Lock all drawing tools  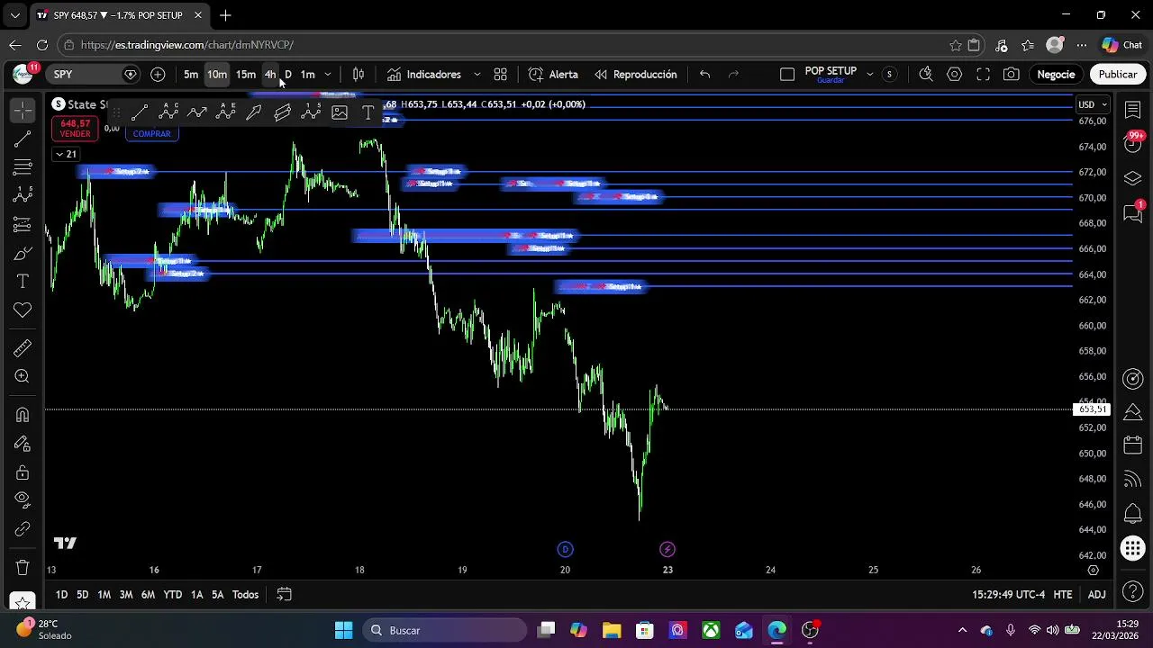(x=23, y=472)
